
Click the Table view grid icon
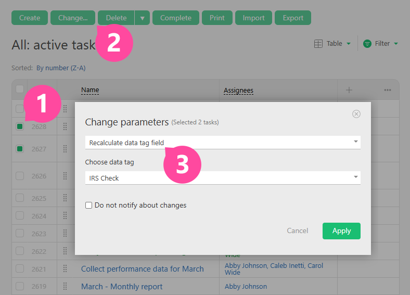pyautogui.click(x=318, y=44)
